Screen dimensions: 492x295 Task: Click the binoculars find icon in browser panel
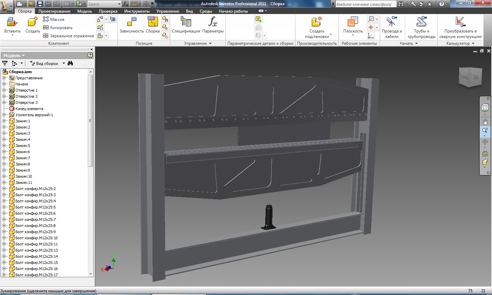70,63
